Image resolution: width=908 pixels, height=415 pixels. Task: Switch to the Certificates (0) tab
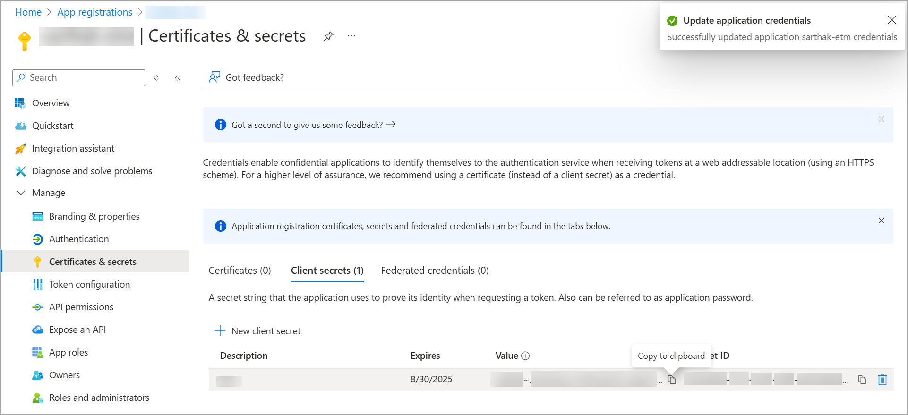pos(240,271)
